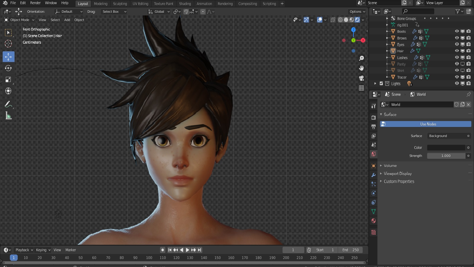Viewport: 474px width, 267px height.
Task: Open the Global transform orientation dropdown
Action: pos(159,12)
